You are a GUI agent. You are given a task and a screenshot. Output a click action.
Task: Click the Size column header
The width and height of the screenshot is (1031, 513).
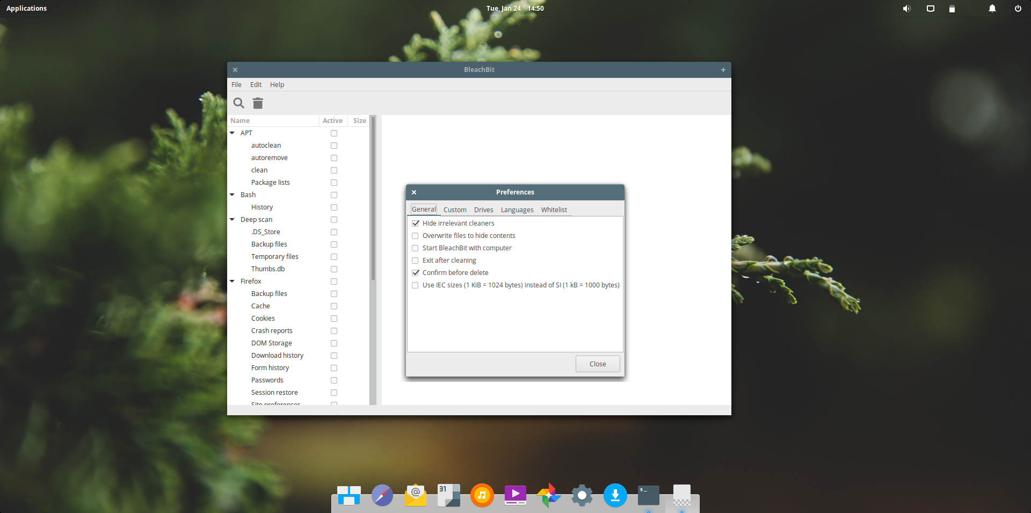click(359, 121)
